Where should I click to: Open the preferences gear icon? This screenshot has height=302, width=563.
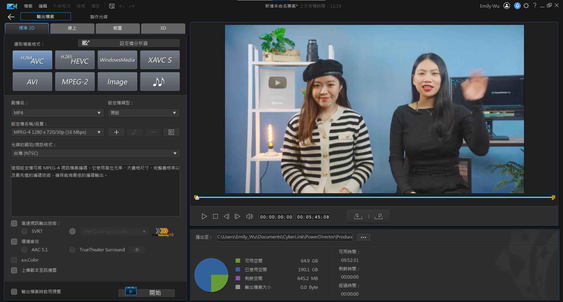[x=526, y=6]
